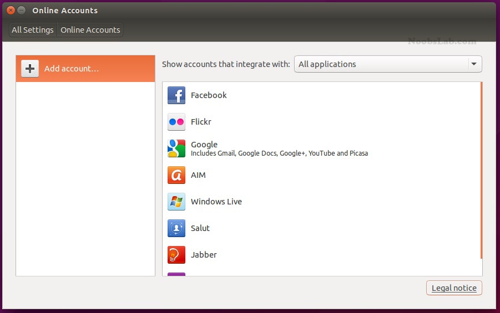Click the Windows Live flag icon

(176, 202)
